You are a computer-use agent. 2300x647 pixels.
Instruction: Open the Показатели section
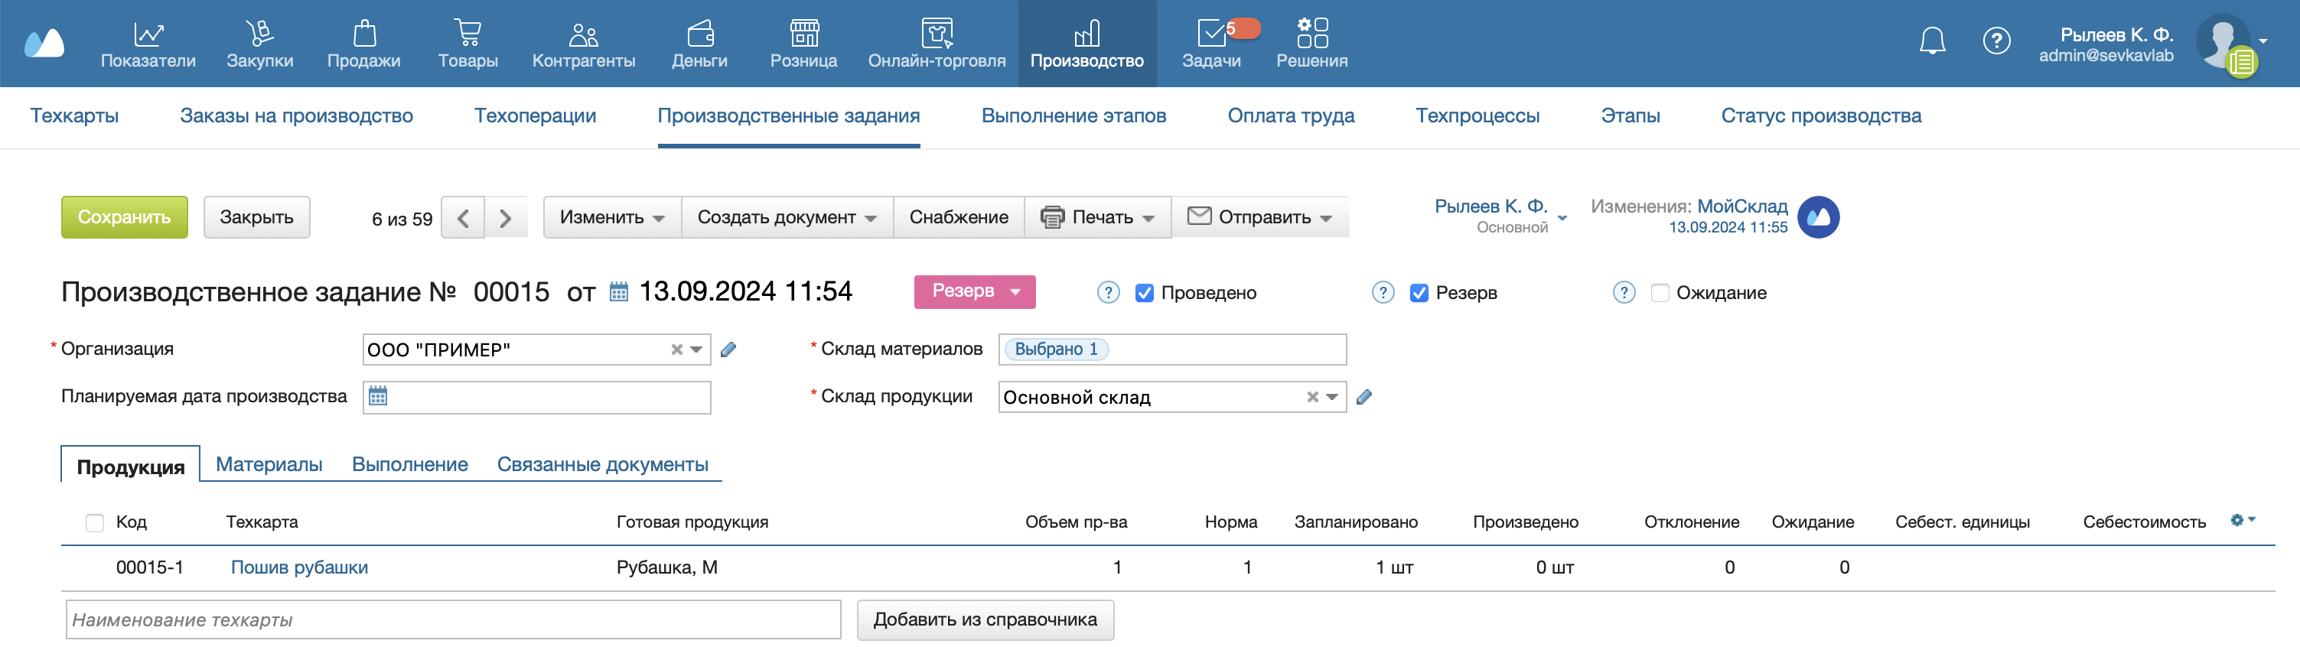[x=148, y=44]
